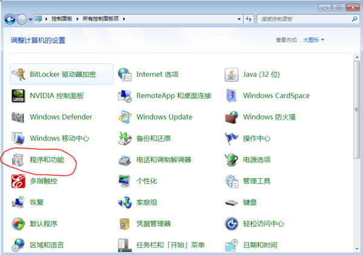
Task: Click the forward navigation arrow button
Action: [x=22, y=19]
